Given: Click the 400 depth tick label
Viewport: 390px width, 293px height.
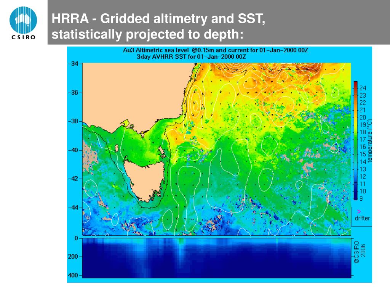Looking at the screenshot, I should tap(73, 275).
